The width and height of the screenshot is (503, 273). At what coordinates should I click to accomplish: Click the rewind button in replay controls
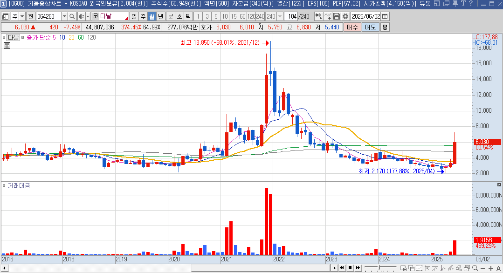coord(342,268)
